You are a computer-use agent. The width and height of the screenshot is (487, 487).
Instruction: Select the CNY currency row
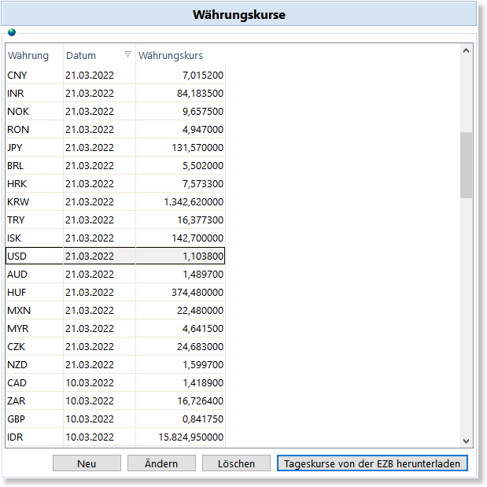point(18,76)
